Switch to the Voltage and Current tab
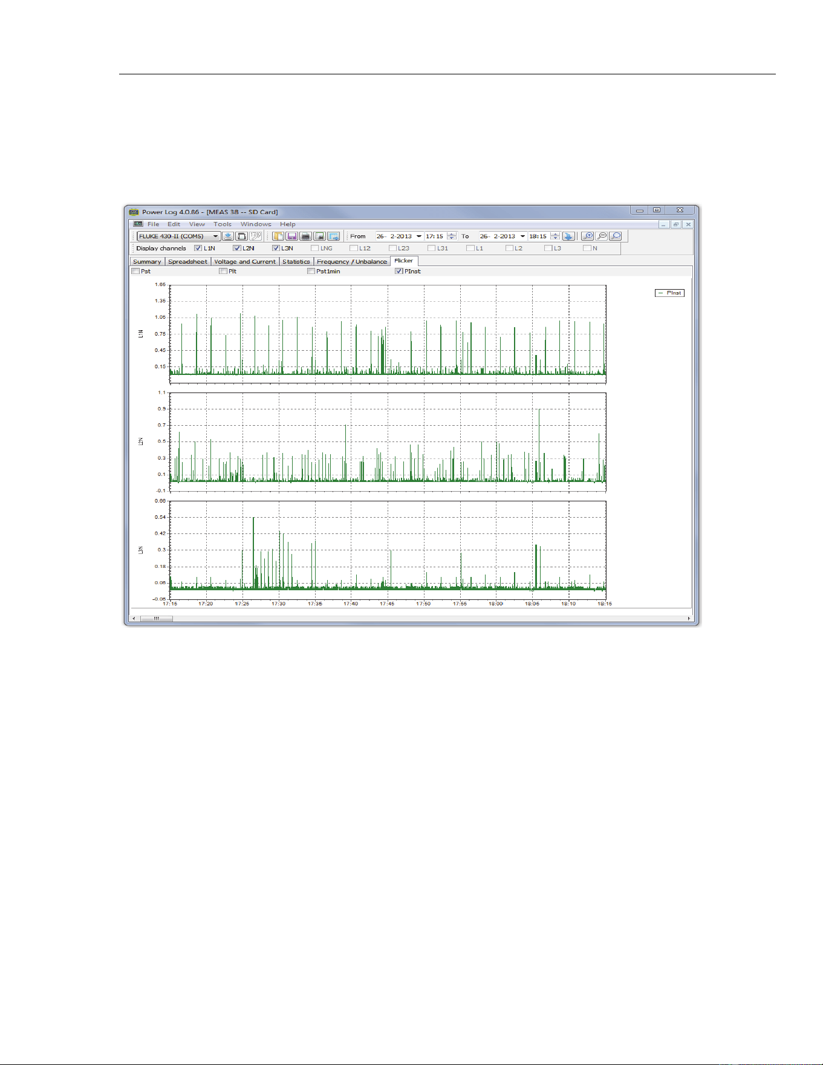 pos(245,261)
